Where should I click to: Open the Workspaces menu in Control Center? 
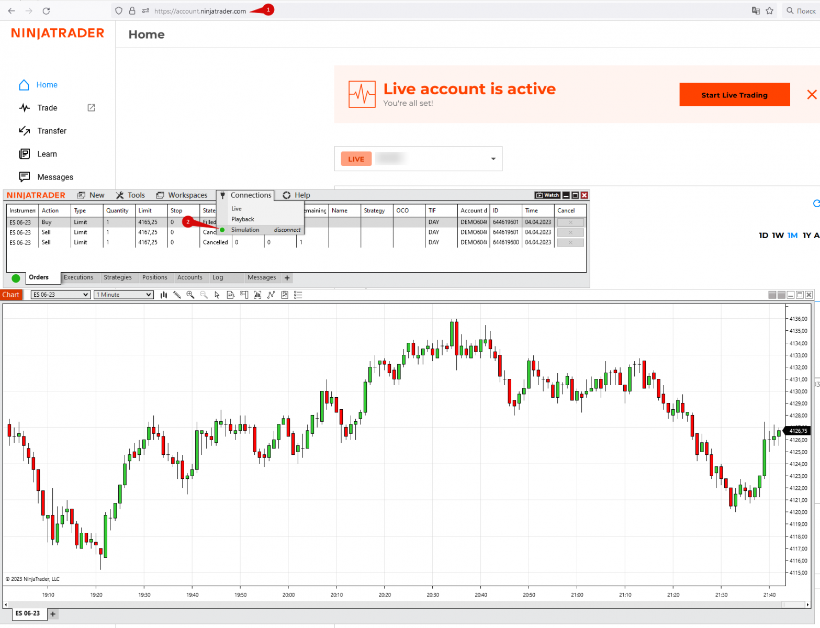point(182,195)
